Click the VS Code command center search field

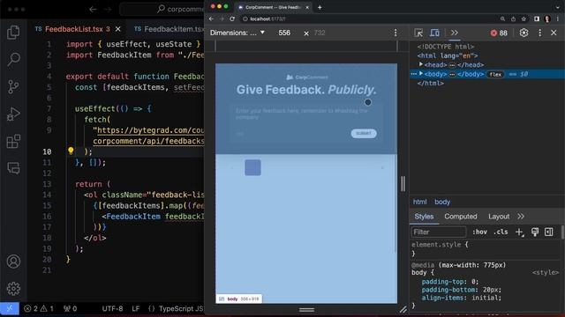(162, 9)
